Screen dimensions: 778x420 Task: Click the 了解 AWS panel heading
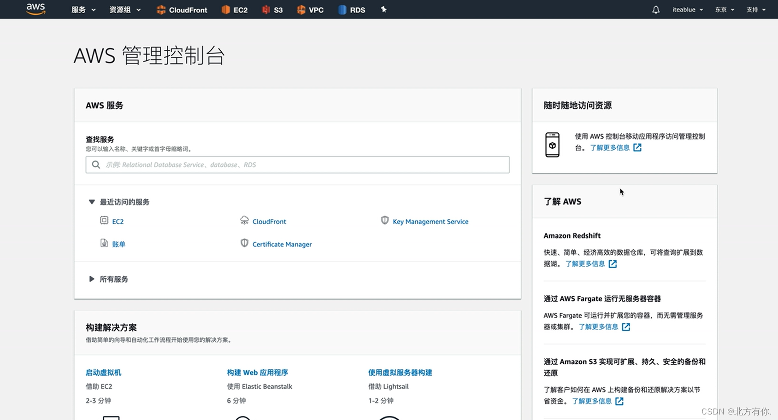pyautogui.click(x=562, y=202)
